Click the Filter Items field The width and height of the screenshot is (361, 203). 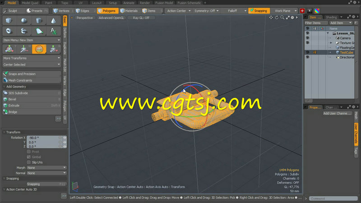pyautogui.click(x=316, y=23)
